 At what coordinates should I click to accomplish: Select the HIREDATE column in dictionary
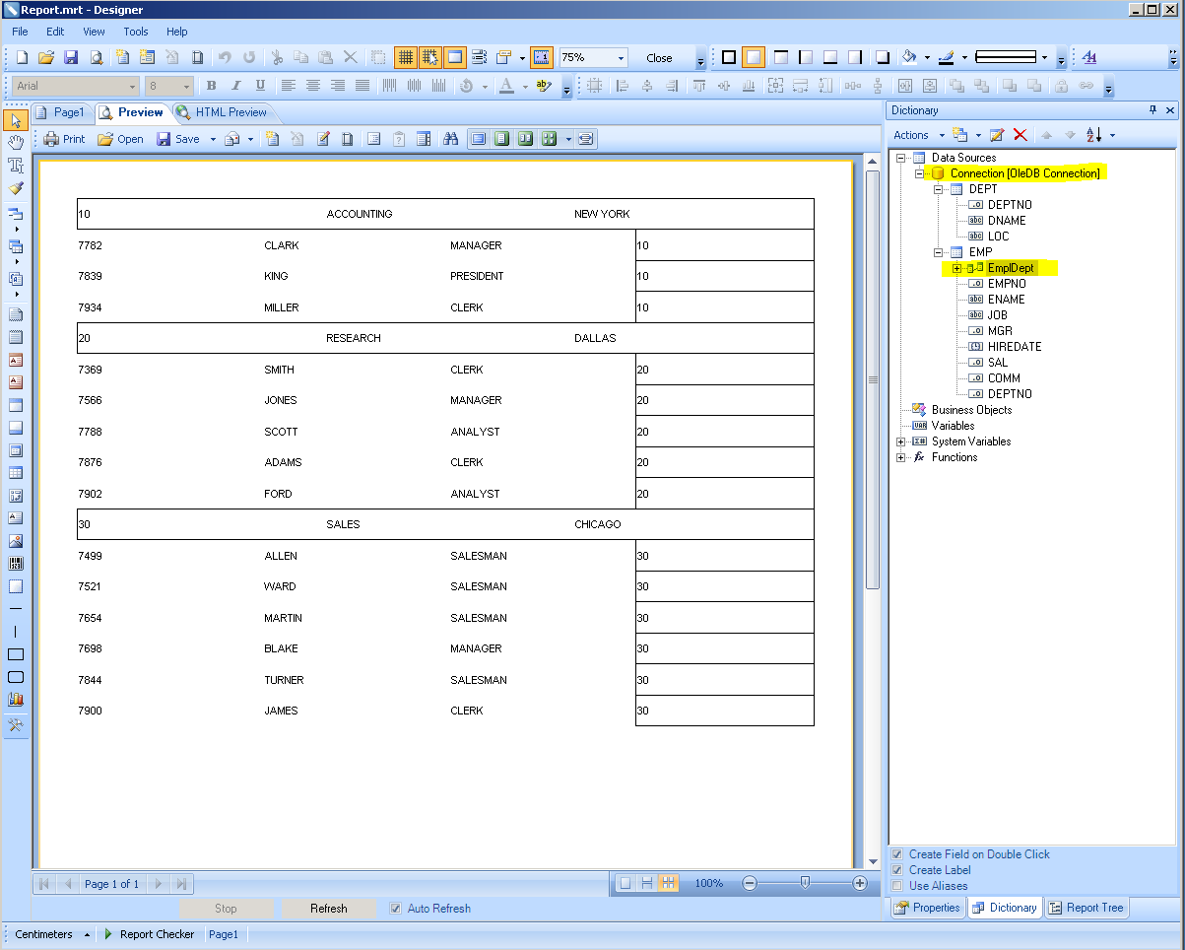pos(1015,347)
